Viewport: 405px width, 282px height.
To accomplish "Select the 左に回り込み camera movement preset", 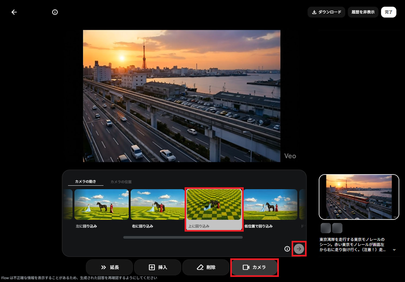I will coord(102,204).
